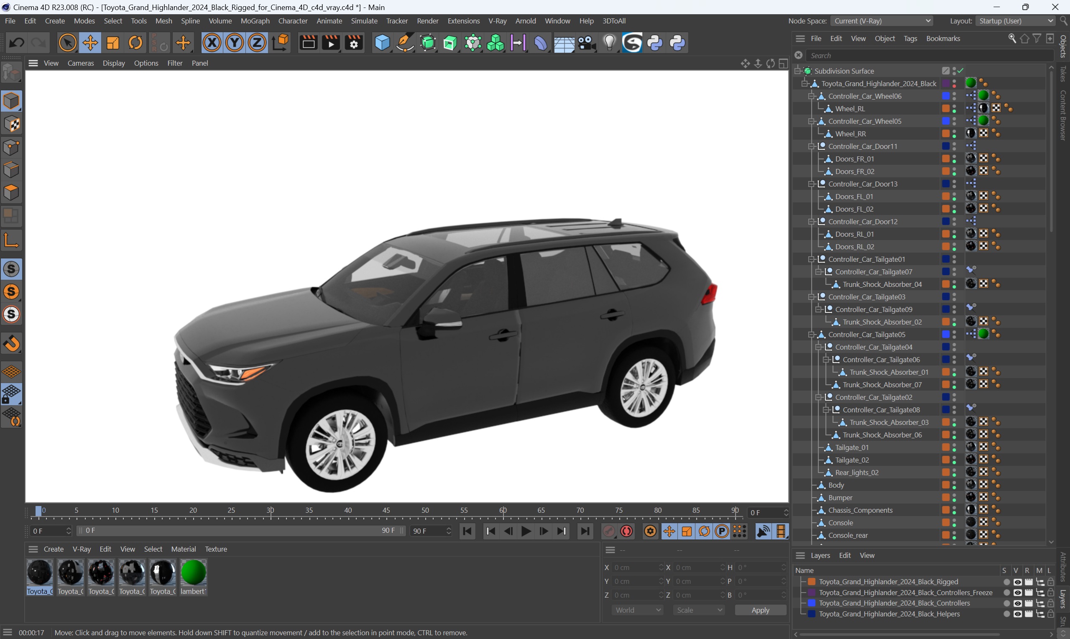
Task: Click the Bend deformer icon
Action: coord(541,43)
